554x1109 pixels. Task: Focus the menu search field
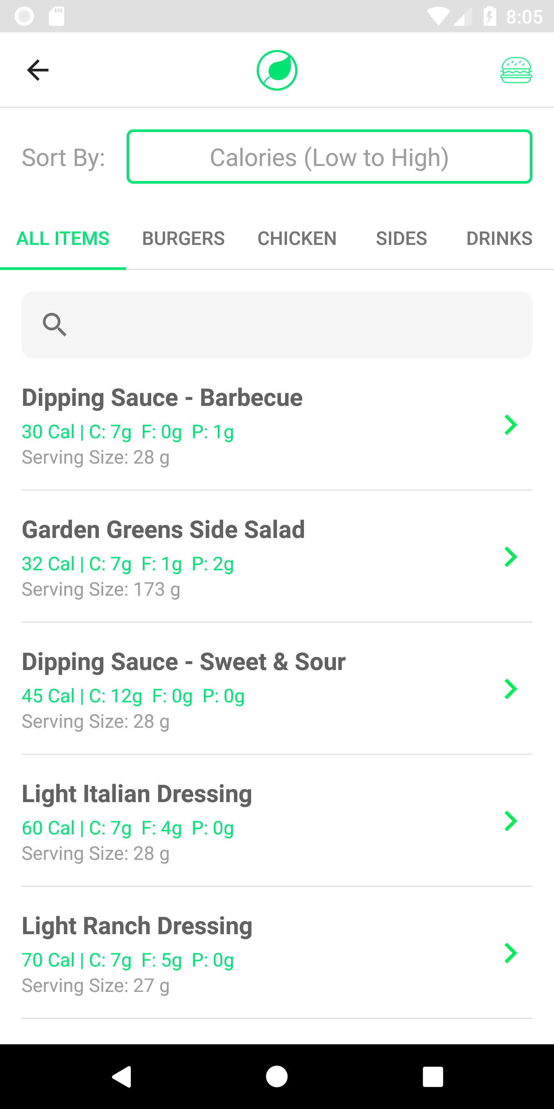tap(277, 325)
